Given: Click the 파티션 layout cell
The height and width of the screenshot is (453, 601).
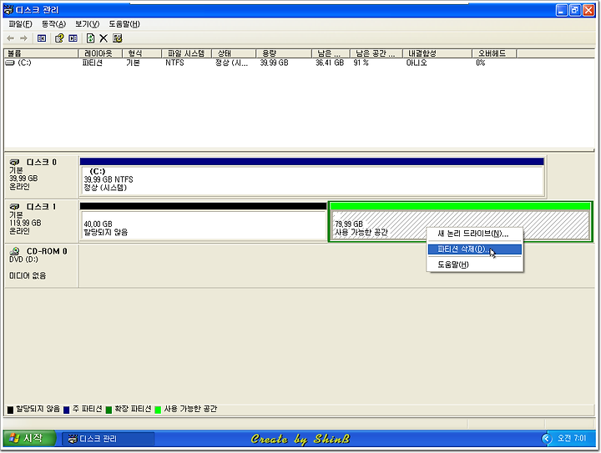Looking at the screenshot, I should pyautogui.click(x=93, y=63).
